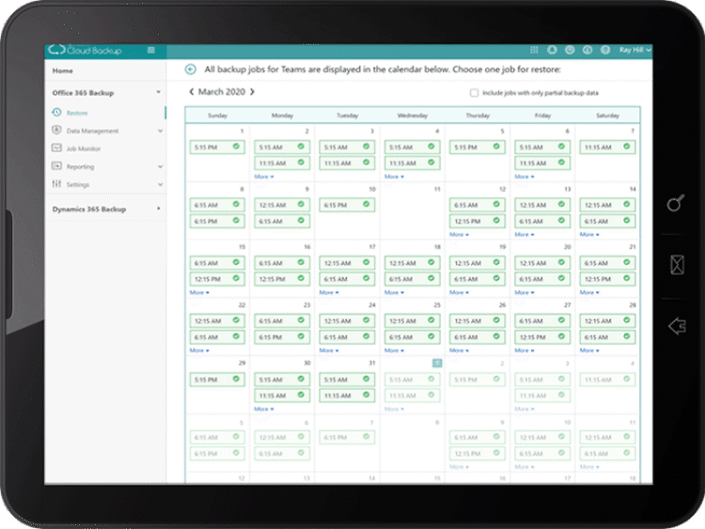Select the greyed April 2 5:15 PM job
The width and height of the screenshot is (705, 529).
coord(477,380)
